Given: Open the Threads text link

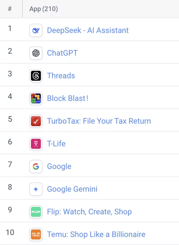Looking at the screenshot, I should pyautogui.click(x=61, y=76).
